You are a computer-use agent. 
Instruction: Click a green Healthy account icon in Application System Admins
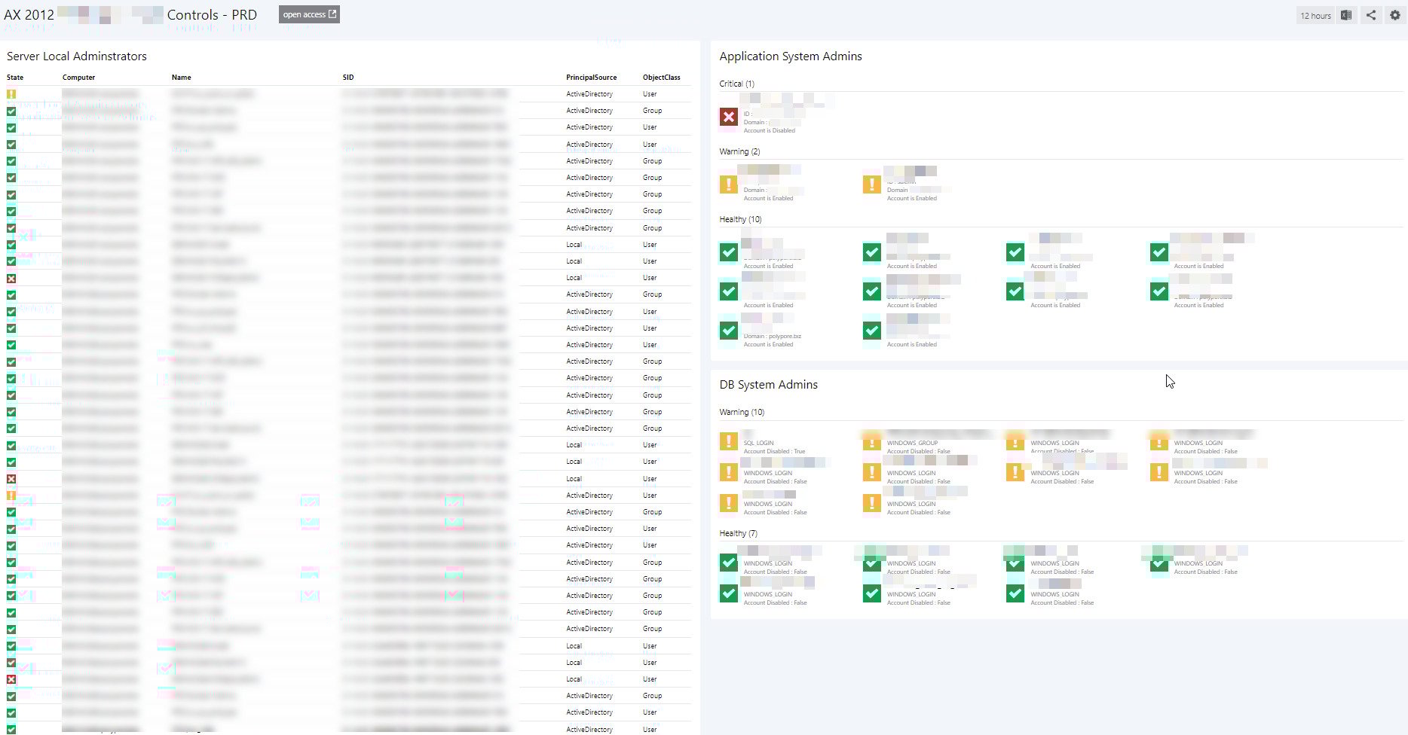[727, 252]
